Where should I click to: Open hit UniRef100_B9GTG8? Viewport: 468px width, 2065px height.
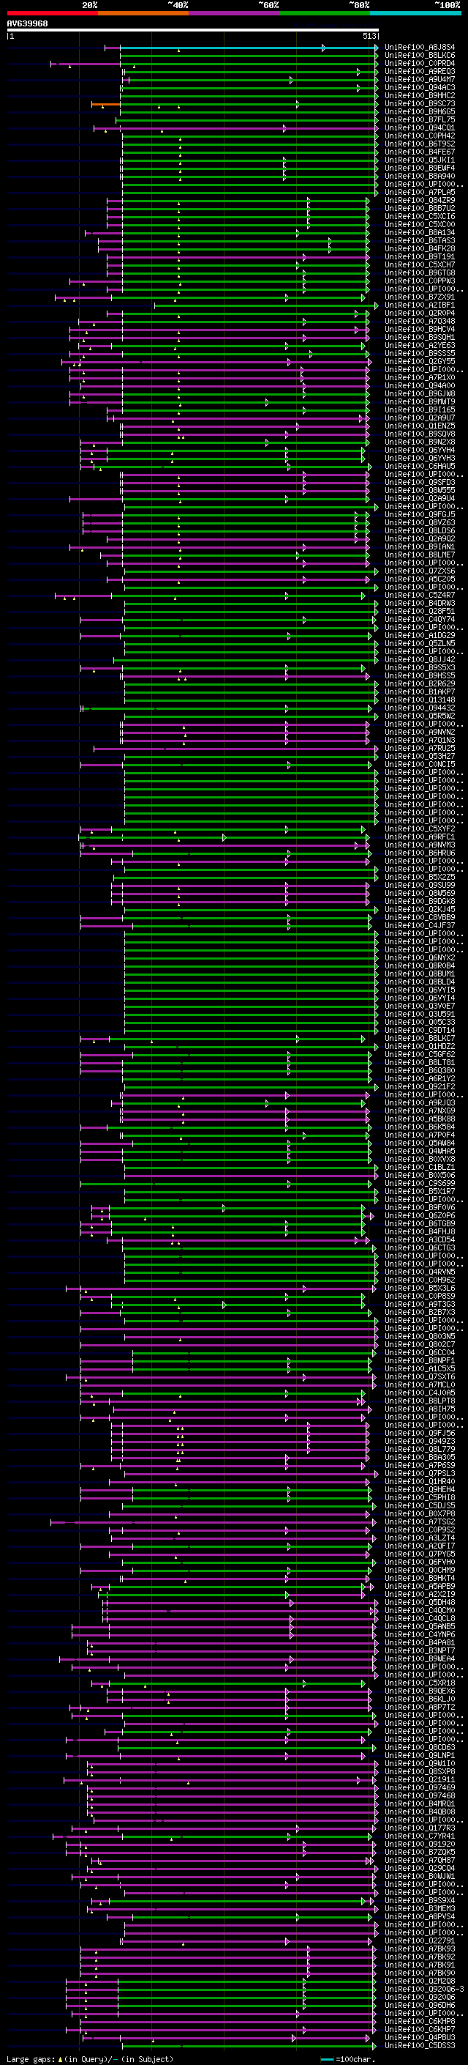click(x=419, y=273)
